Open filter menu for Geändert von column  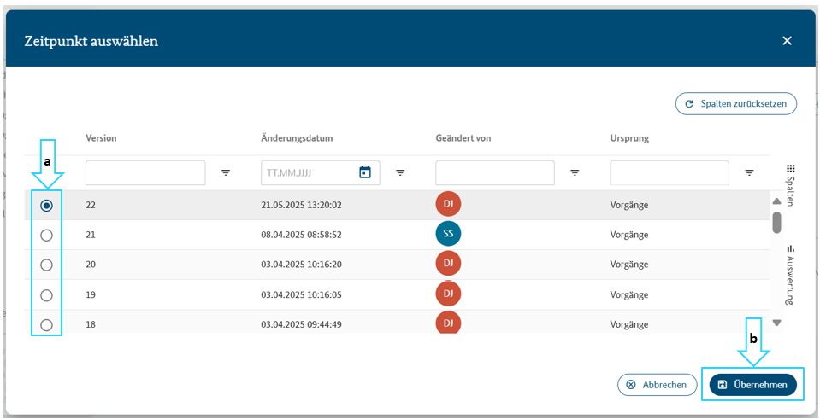pos(575,172)
